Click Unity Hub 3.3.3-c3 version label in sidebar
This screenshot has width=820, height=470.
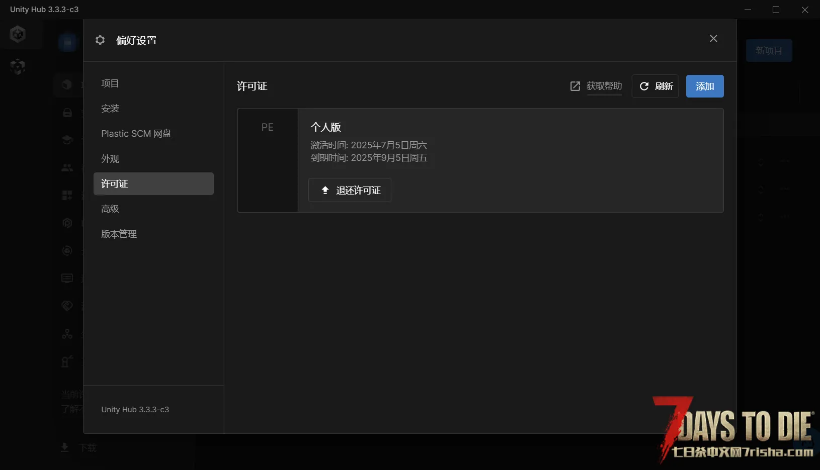135,410
